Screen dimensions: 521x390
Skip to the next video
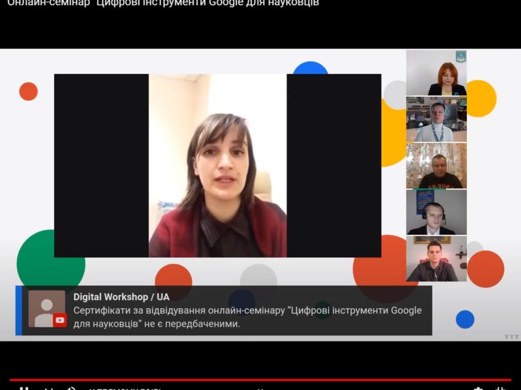coord(49,388)
